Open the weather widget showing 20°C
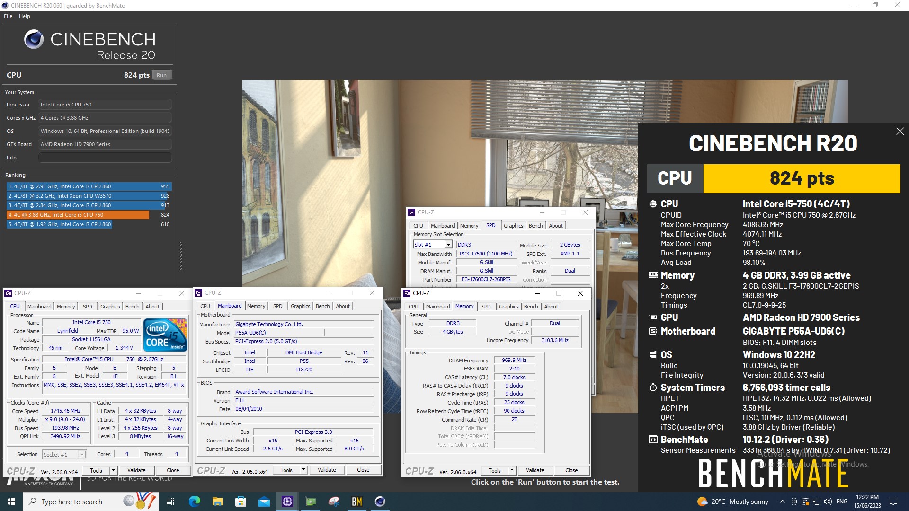909x511 pixels. [x=732, y=502]
